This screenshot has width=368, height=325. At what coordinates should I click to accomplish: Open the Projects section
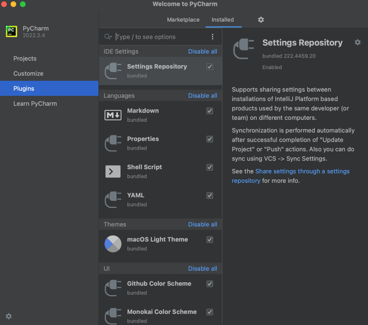click(49, 58)
